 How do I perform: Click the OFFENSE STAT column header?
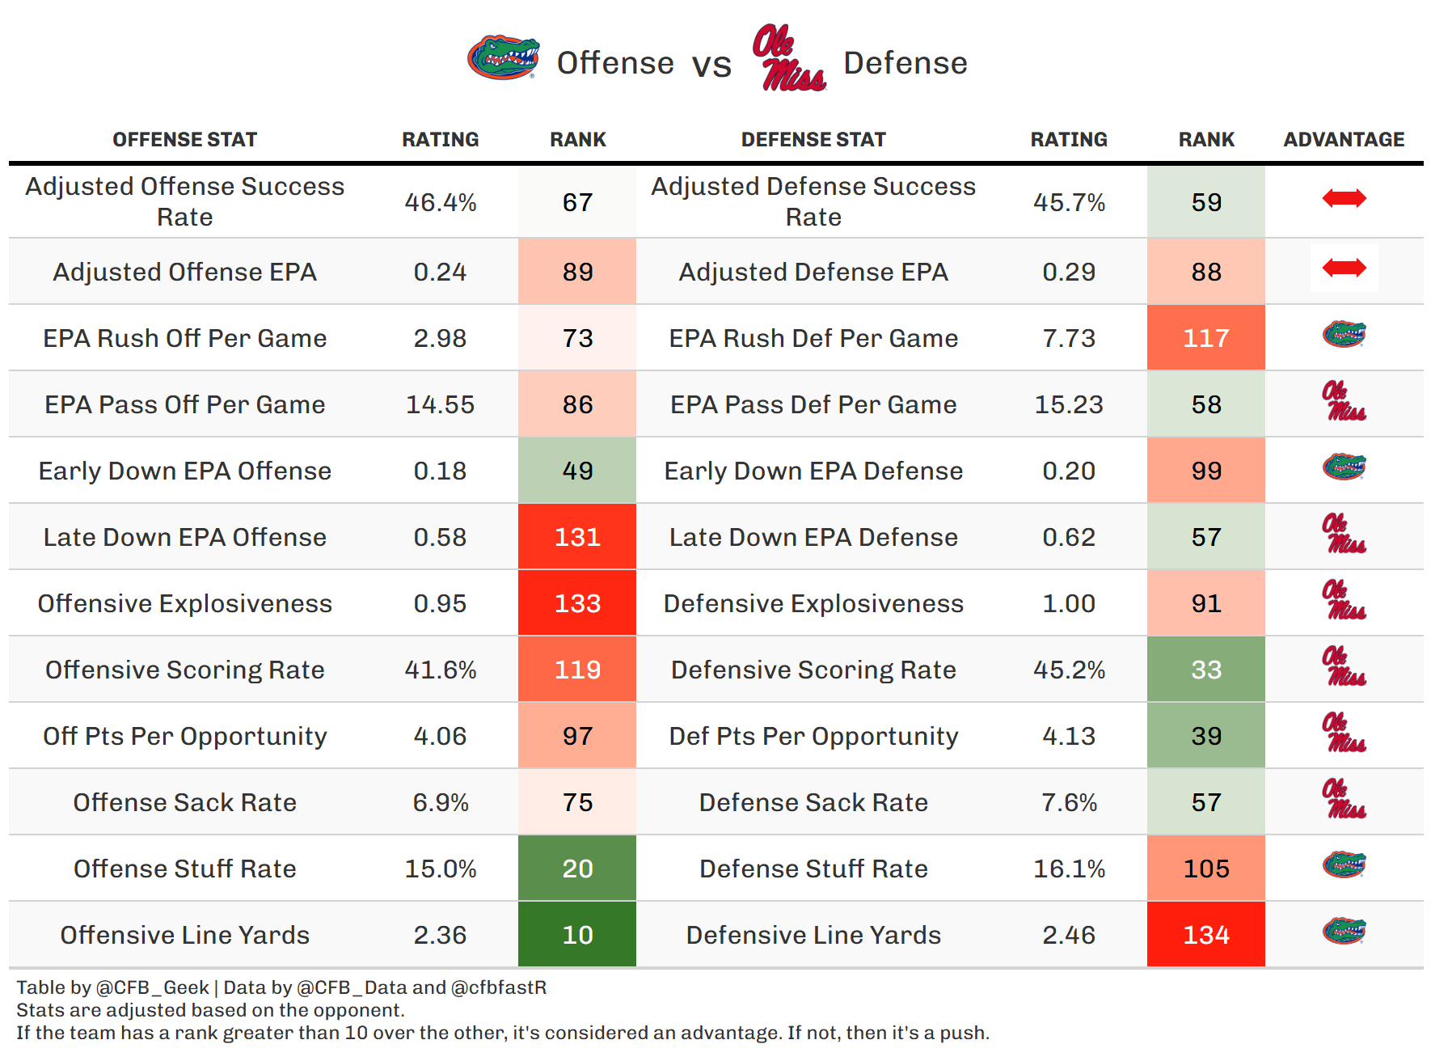click(184, 140)
